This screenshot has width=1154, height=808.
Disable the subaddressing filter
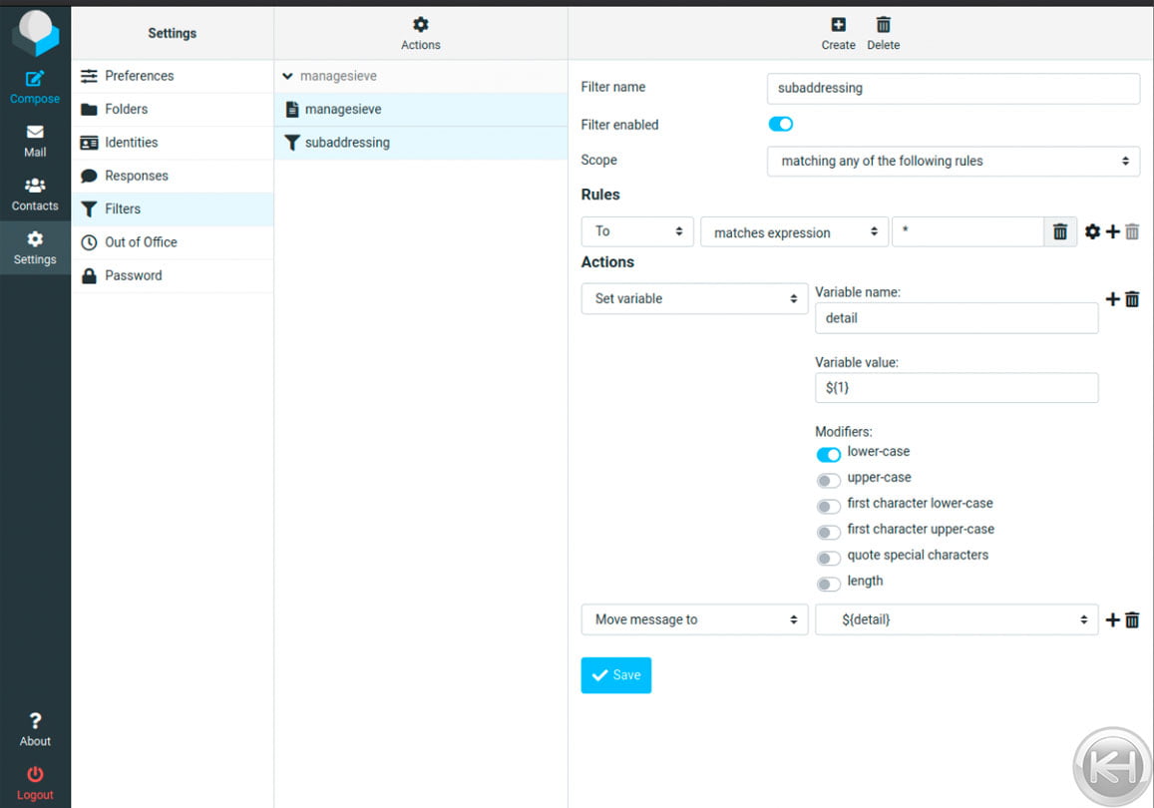(x=781, y=124)
